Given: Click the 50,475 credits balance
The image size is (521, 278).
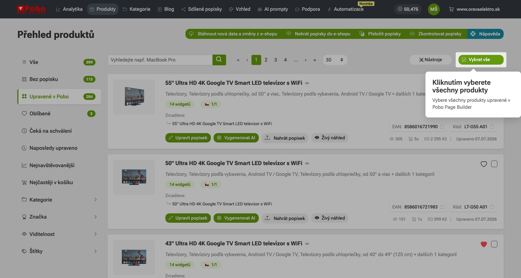Looking at the screenshot, I should (408, 9).
